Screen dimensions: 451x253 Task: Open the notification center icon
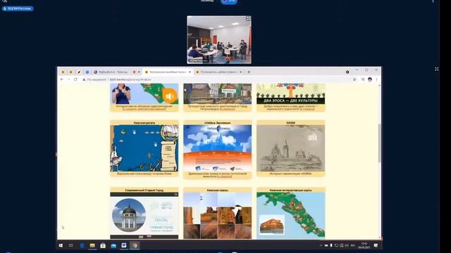click(x=376, y=245)
